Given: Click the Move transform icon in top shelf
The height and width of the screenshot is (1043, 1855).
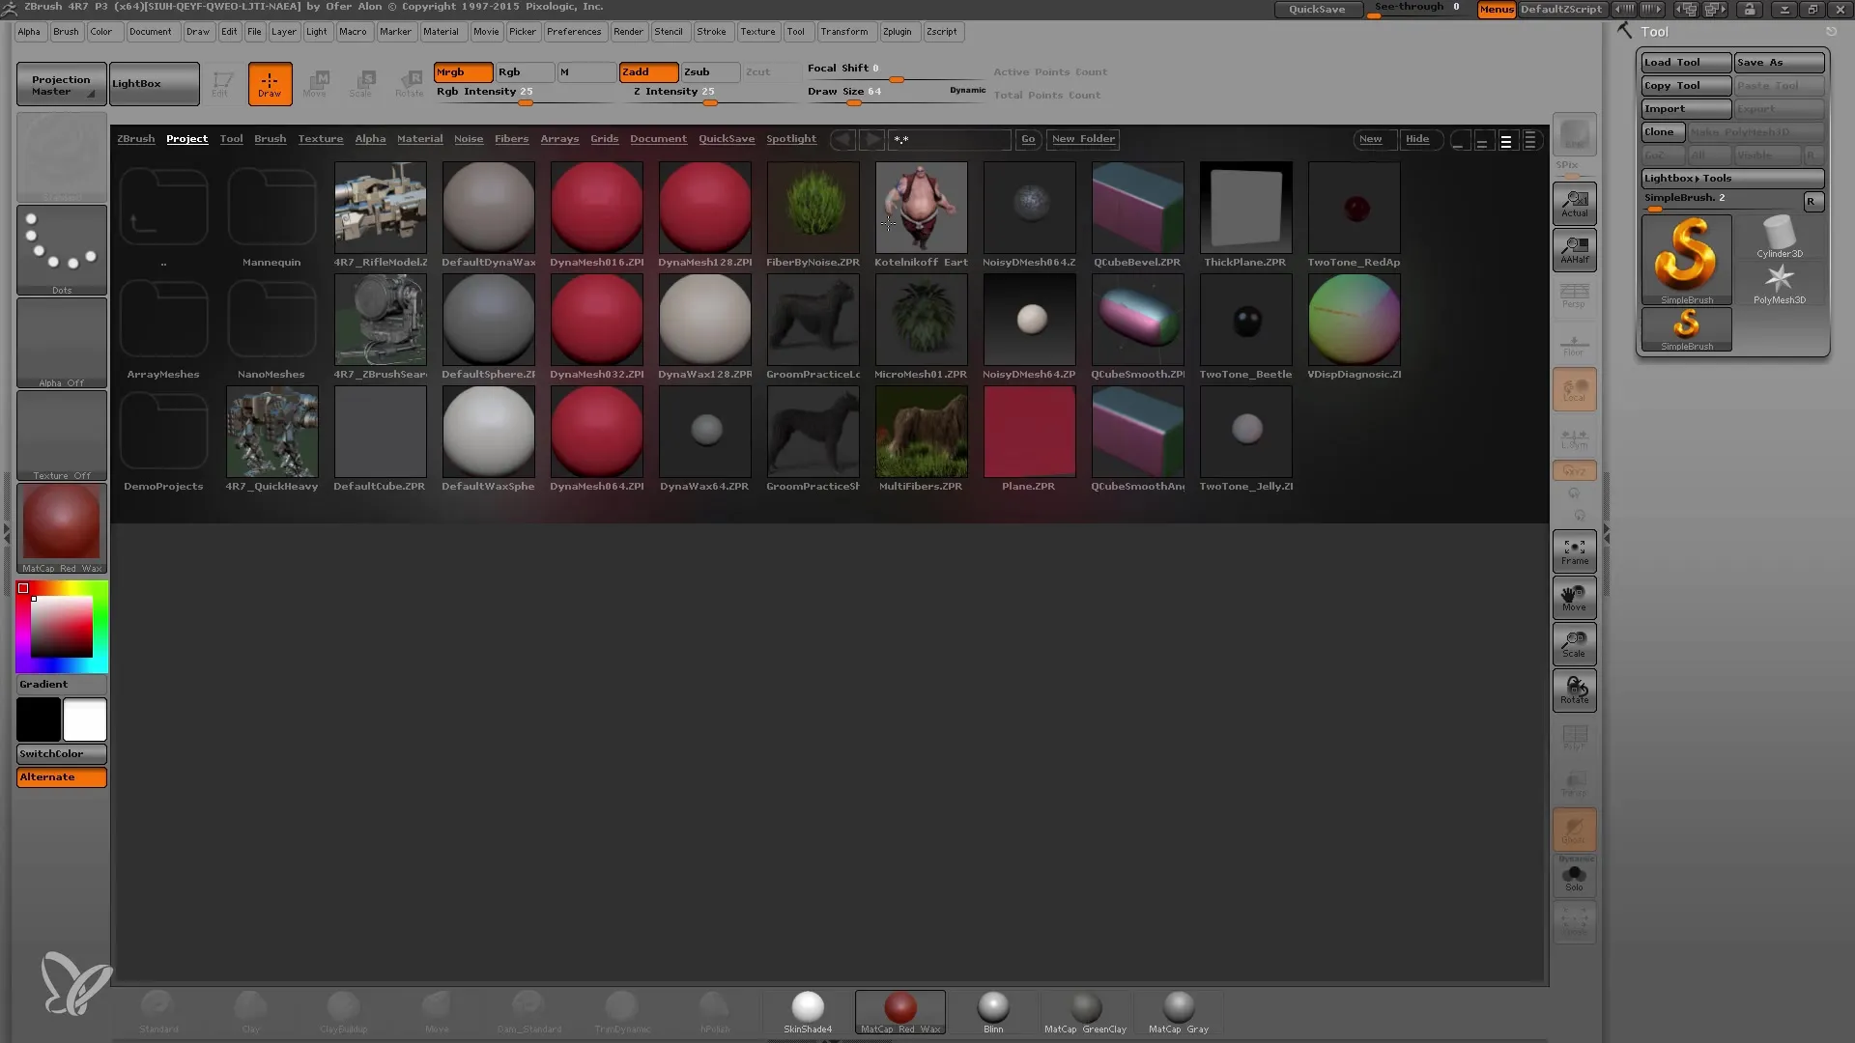Looking at the screenshot, I should coord(315,84).
